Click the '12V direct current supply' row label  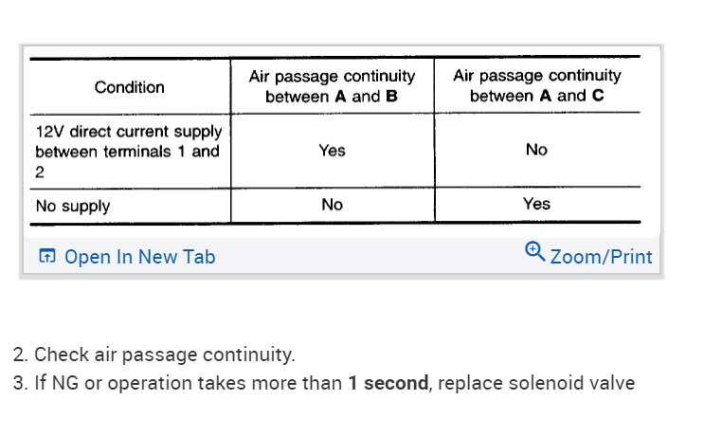coord(128,131)
